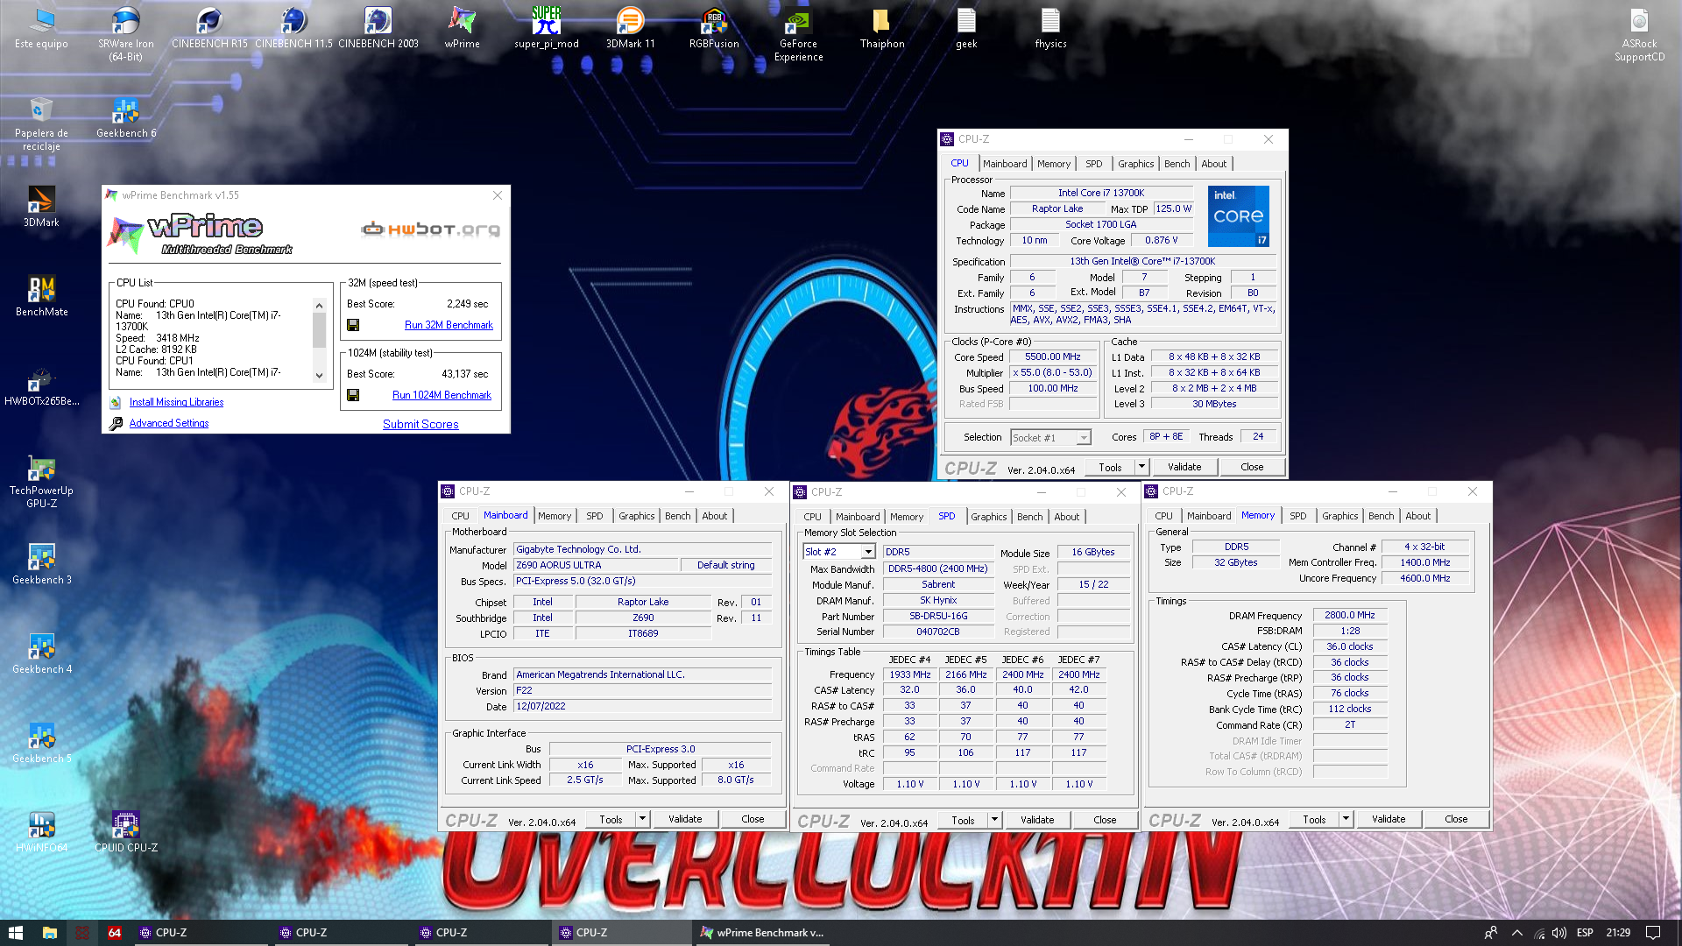1682x946 pixels.
Task: Select SPD tab in Memory CPU-Z window
Action: (x=1297, y=516)
